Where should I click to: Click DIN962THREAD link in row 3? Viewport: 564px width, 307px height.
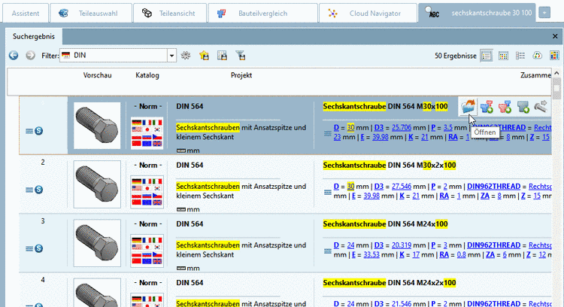click(x=493, y=245)
